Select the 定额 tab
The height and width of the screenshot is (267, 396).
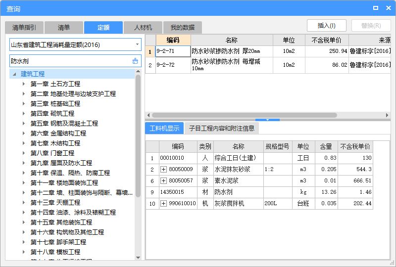(103, 28)
